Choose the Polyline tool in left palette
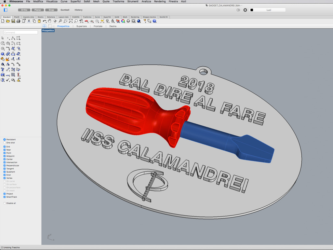The width and height of the screenshot is (333, 250). 13,38
